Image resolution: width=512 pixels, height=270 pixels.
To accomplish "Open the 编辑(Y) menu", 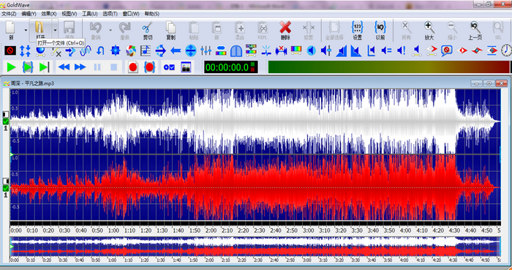I will pyautogui.click(x=29, y=14).
